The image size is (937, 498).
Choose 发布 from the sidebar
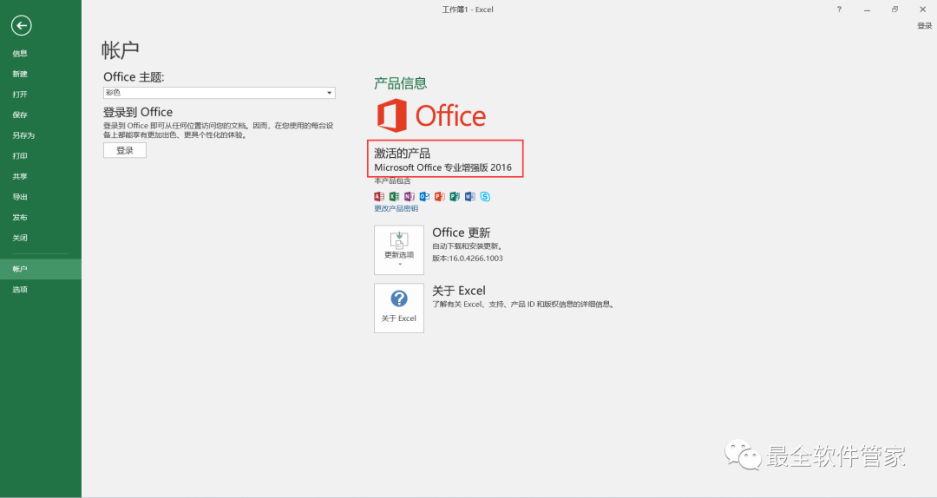click(41, 217)
